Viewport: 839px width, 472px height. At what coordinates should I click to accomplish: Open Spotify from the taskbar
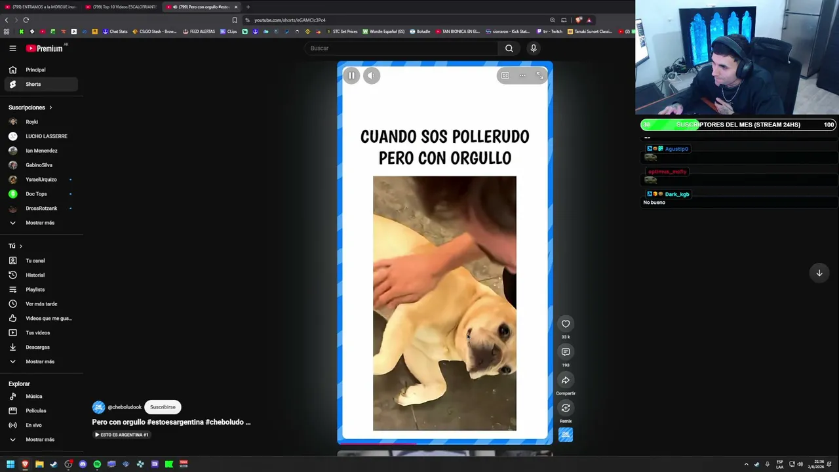click(97, 464)
